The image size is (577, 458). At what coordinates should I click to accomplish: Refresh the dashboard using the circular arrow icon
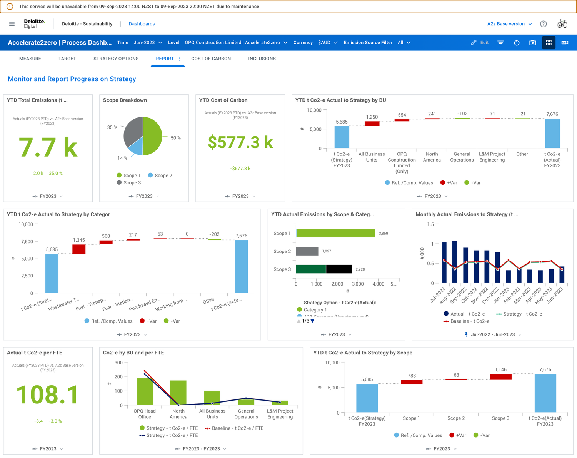pos(517,42)
